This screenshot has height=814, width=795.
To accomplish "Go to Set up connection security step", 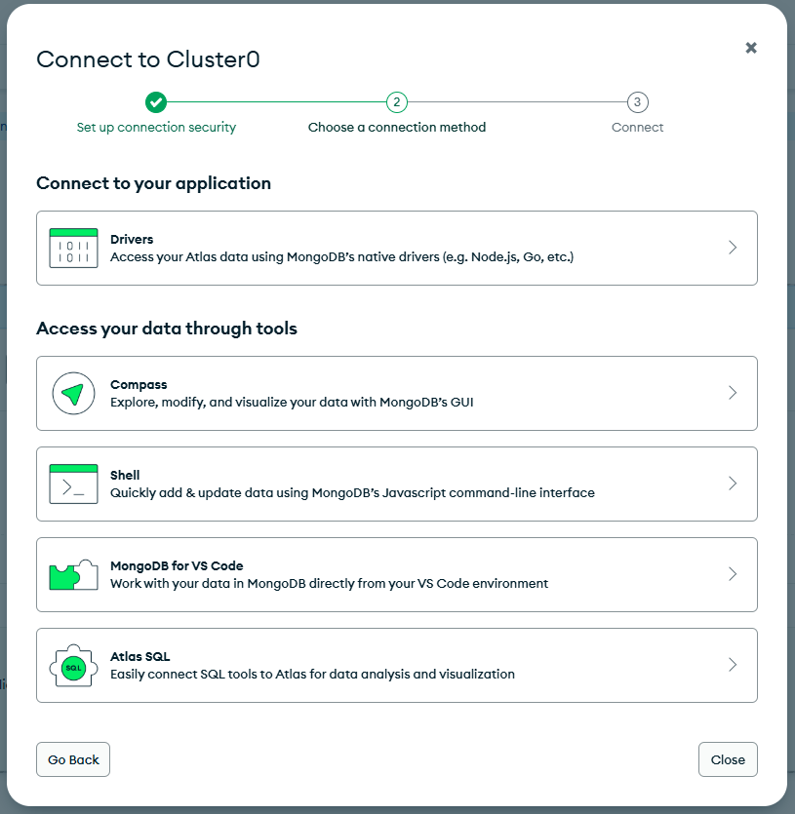I will pos(156,127).
